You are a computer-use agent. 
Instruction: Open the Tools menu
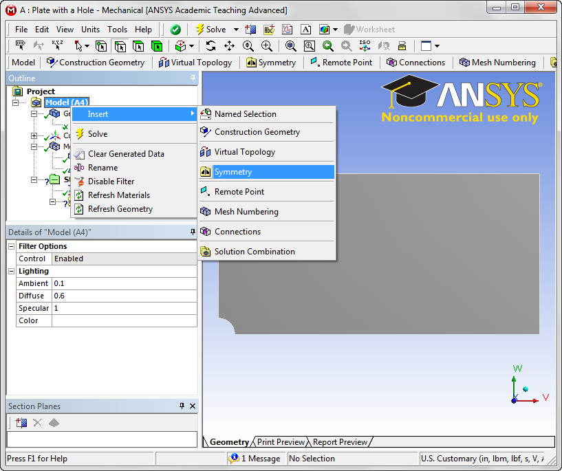tap(117, 30)
